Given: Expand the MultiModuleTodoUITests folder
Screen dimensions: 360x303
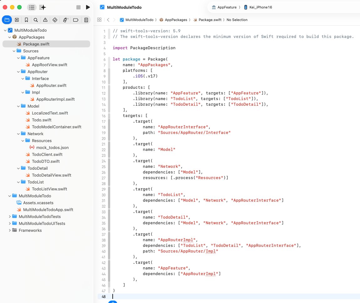Looking at the screenshot, I should [x=9, y=223].
